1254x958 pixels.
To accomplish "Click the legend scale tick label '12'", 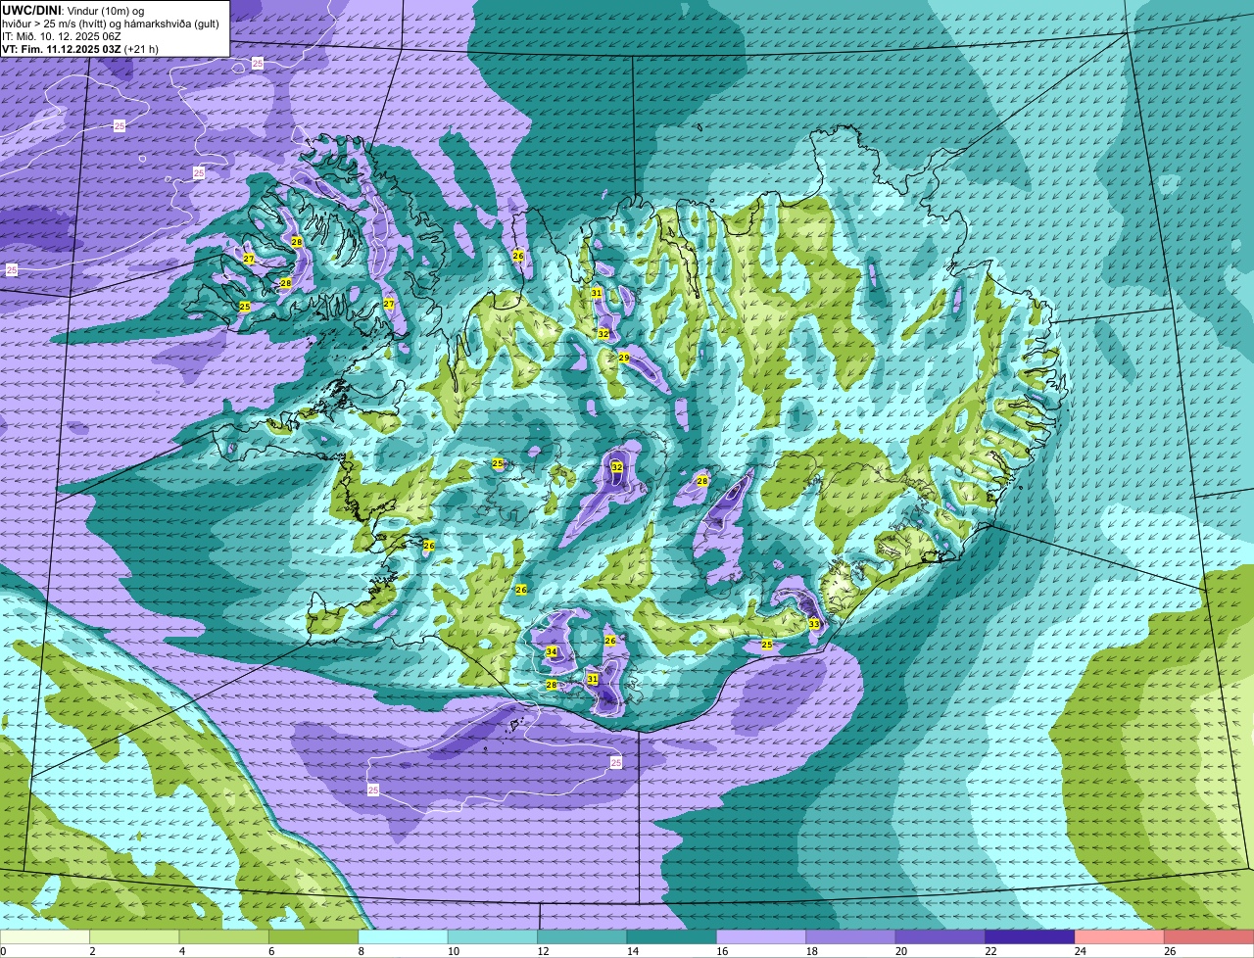I will (x=542, y=951).
